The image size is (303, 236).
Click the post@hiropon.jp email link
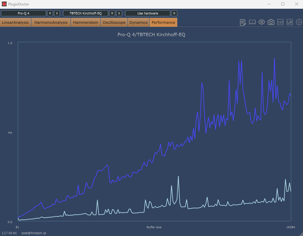tap(34, 233)
